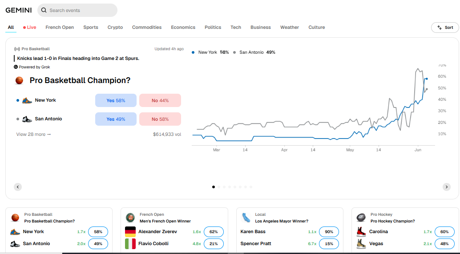Select San Antonio 49% pill in card
This screenshot has height=254, width=460.
point(98,244)
